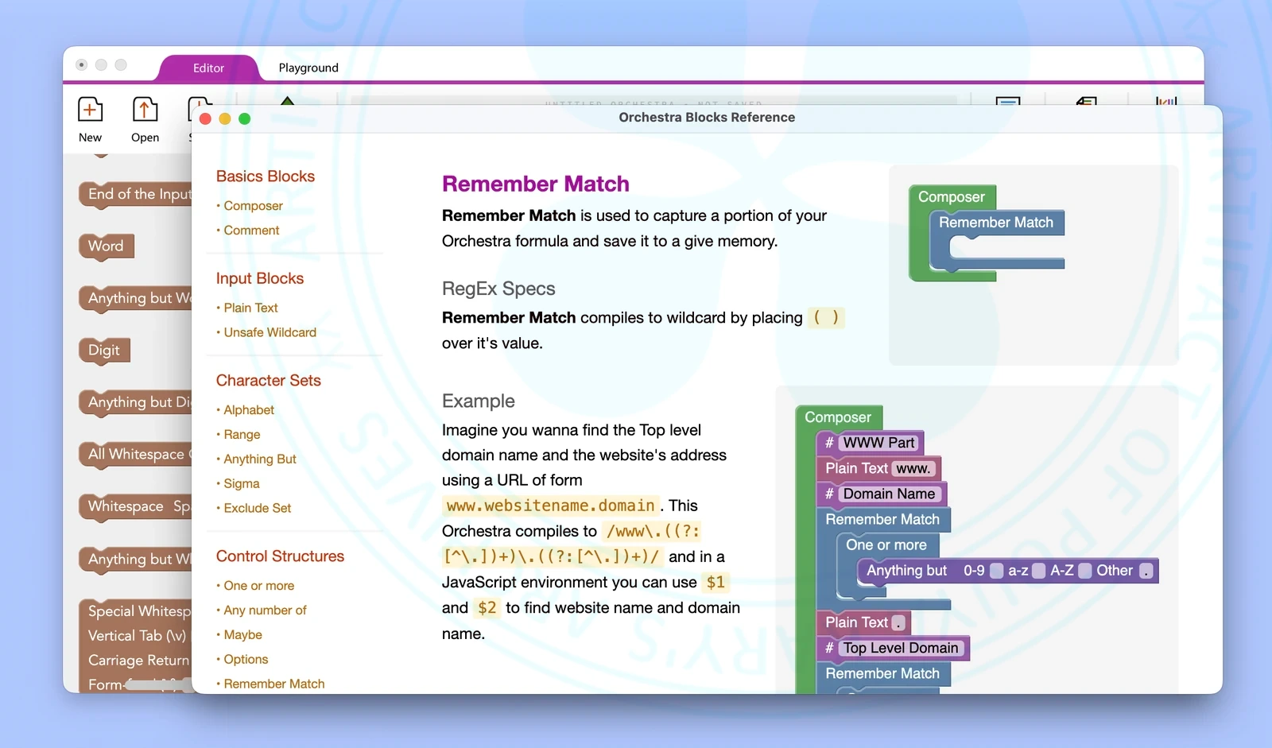Viewport: 1272px width, 748px height.
Task: Open the Sigma reference link
Action: point(242,484)
